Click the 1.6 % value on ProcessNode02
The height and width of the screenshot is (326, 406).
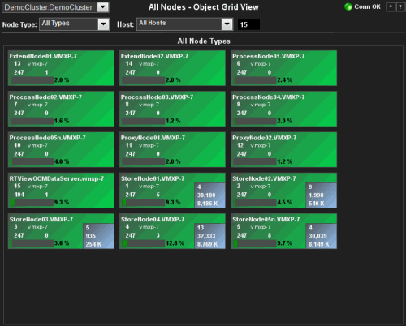point(62,121)
